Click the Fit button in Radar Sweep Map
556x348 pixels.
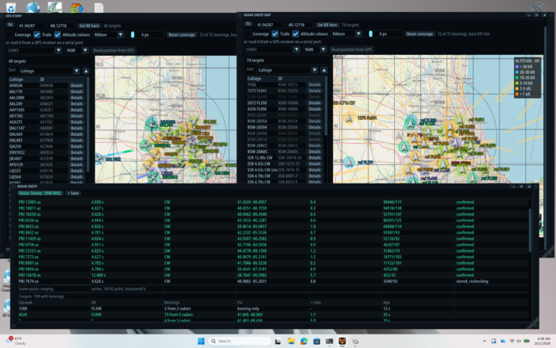pos(248,25)
